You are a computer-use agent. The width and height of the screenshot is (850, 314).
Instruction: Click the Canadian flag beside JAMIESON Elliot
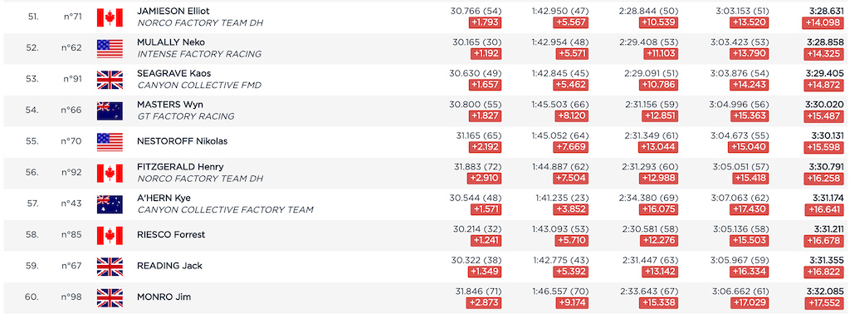[110, 17]
